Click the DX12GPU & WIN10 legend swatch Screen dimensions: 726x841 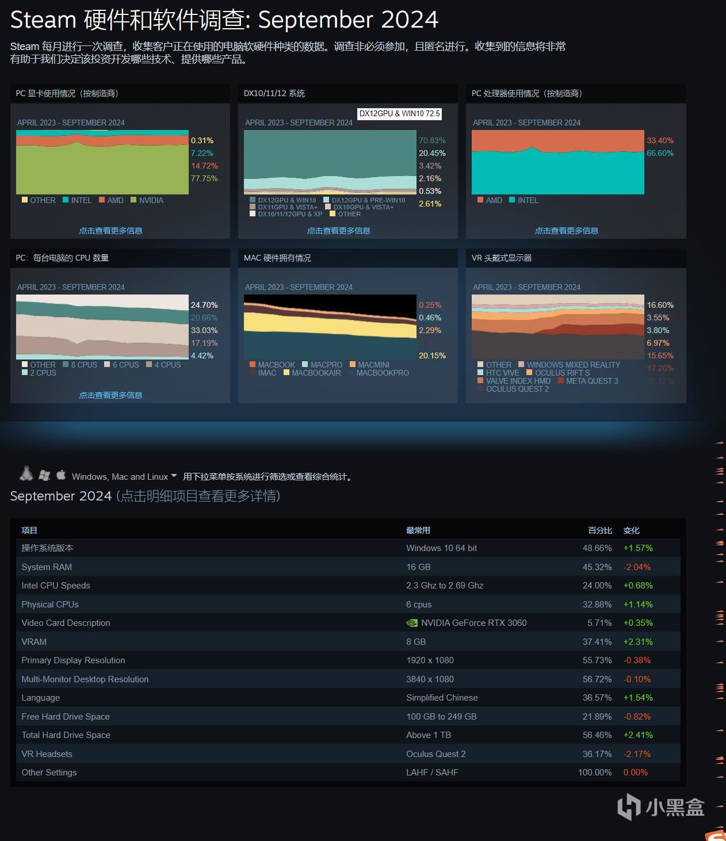253,200
